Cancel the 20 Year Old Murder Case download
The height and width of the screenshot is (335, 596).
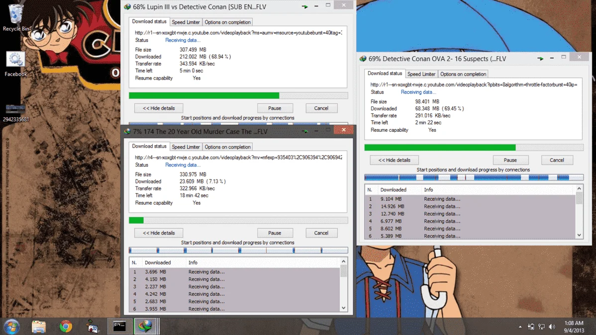point(321,233)
